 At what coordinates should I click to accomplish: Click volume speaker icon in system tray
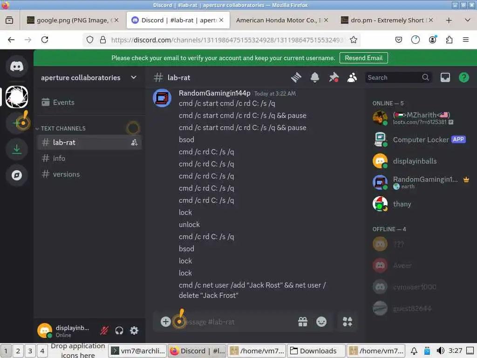pos(440,351)
